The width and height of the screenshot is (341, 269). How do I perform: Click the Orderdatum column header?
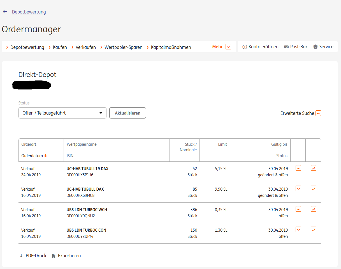click(32, 156)
